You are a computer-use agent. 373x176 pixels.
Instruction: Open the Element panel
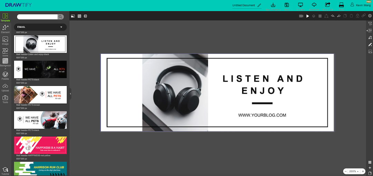coord(5,29)
